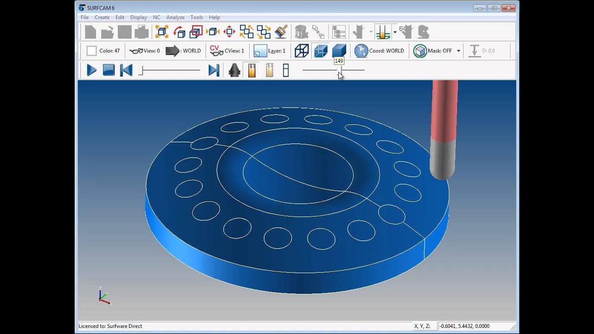The height and width of the screenshot is (334, 594).
Task: Toggle the tool holder display icon
Action: click(234, 70)
